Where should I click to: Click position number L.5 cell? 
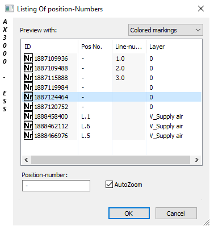pos(86,136)
